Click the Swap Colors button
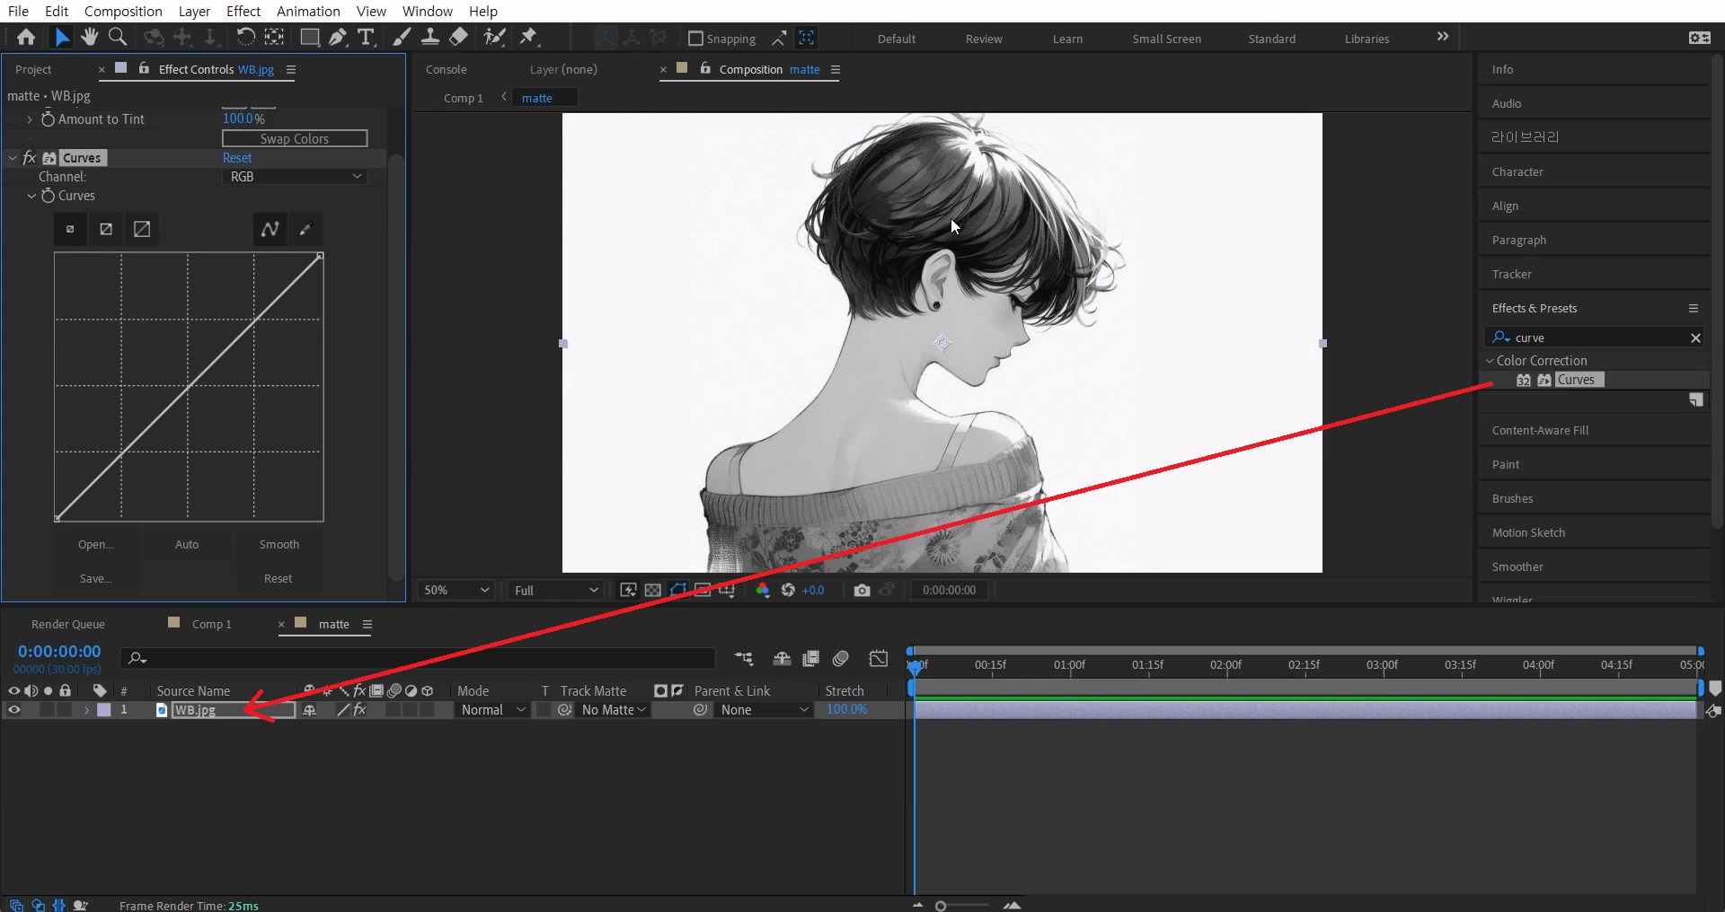1725x912 pixels. pos(295,138)
